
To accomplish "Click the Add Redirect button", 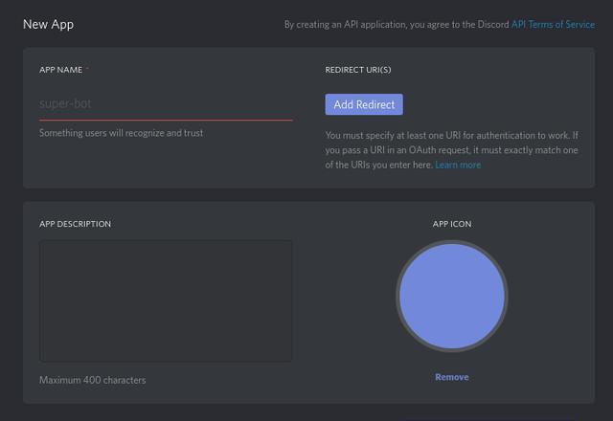I will tap(364, 104).
